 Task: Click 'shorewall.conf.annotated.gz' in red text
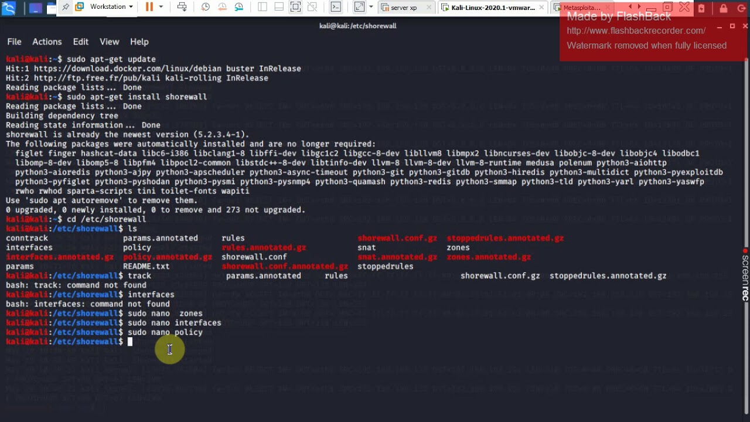285,266
